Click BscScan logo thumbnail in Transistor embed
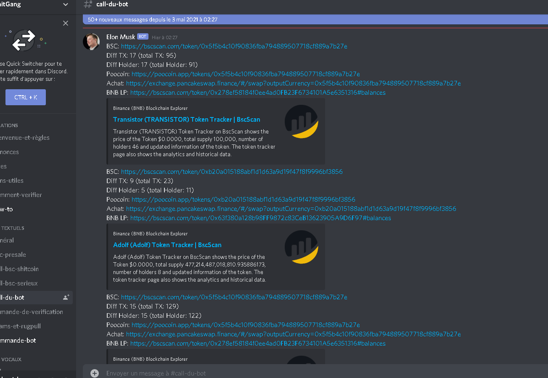Screen dimensions: 548x378 (302, 122)
